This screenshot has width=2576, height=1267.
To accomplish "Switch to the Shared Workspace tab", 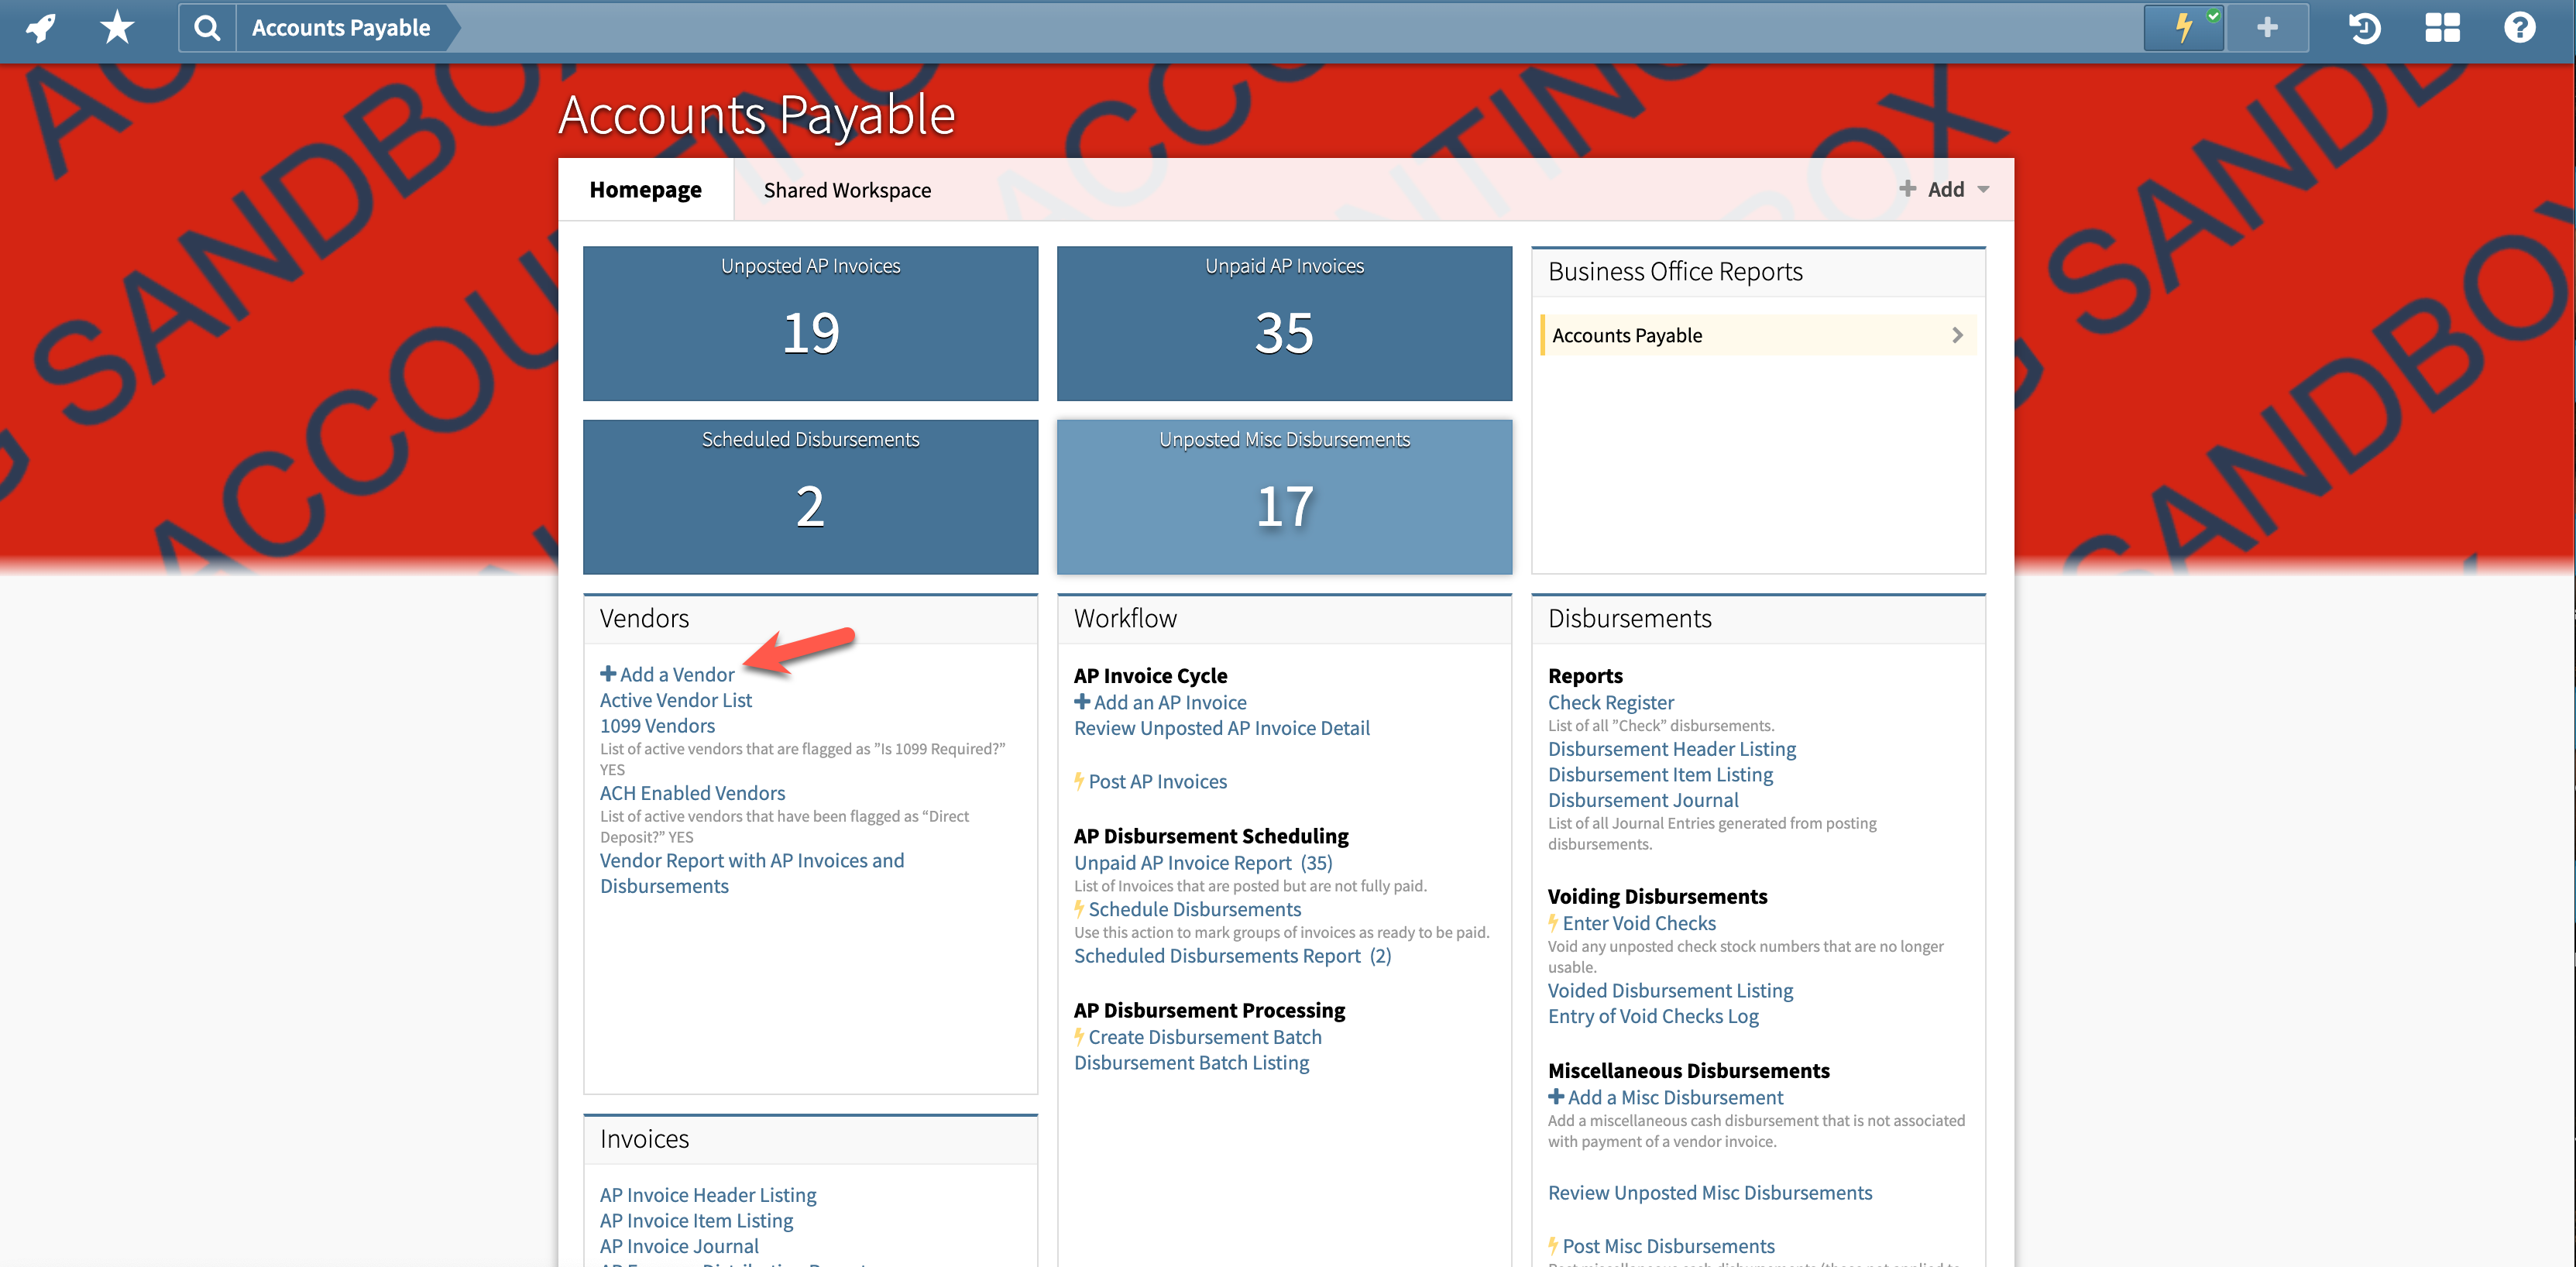I will (847, 189).
